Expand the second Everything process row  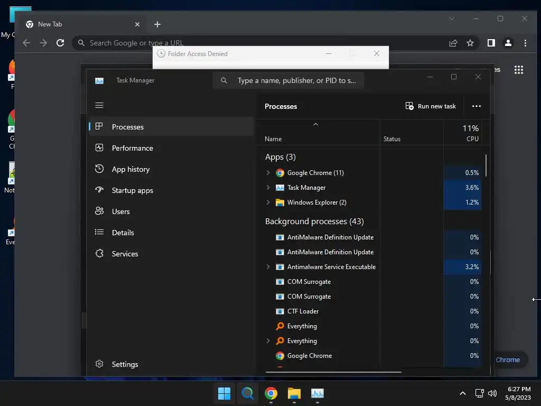[268, 341]
